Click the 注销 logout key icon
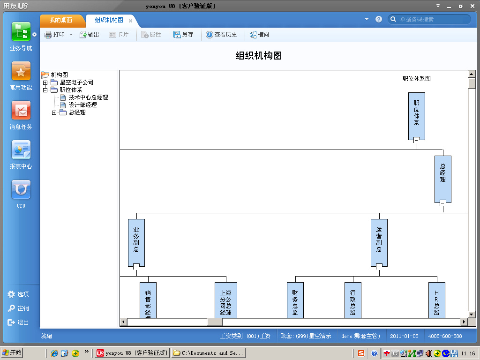This screenshot has width=480, height=360. click(x=18, y=308)
